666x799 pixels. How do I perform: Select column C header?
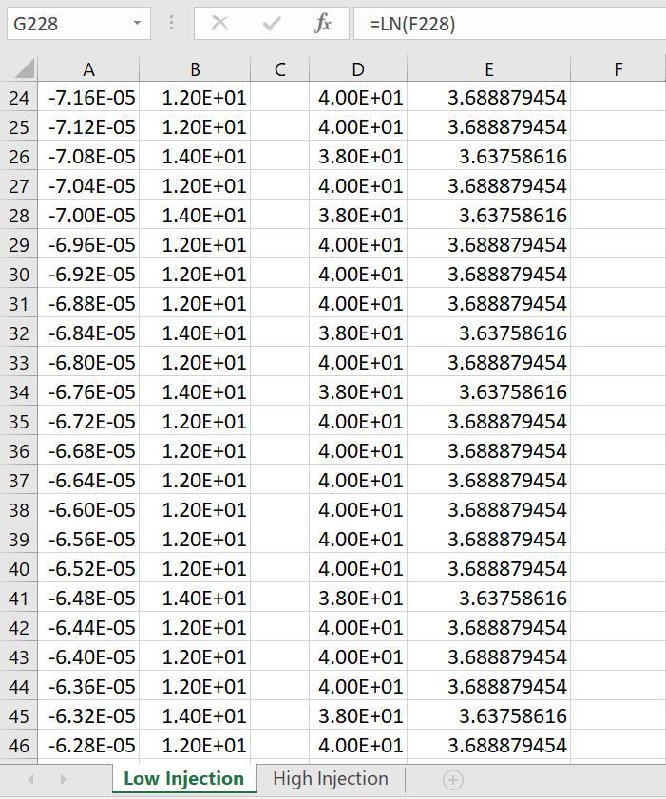click(279, 69)
